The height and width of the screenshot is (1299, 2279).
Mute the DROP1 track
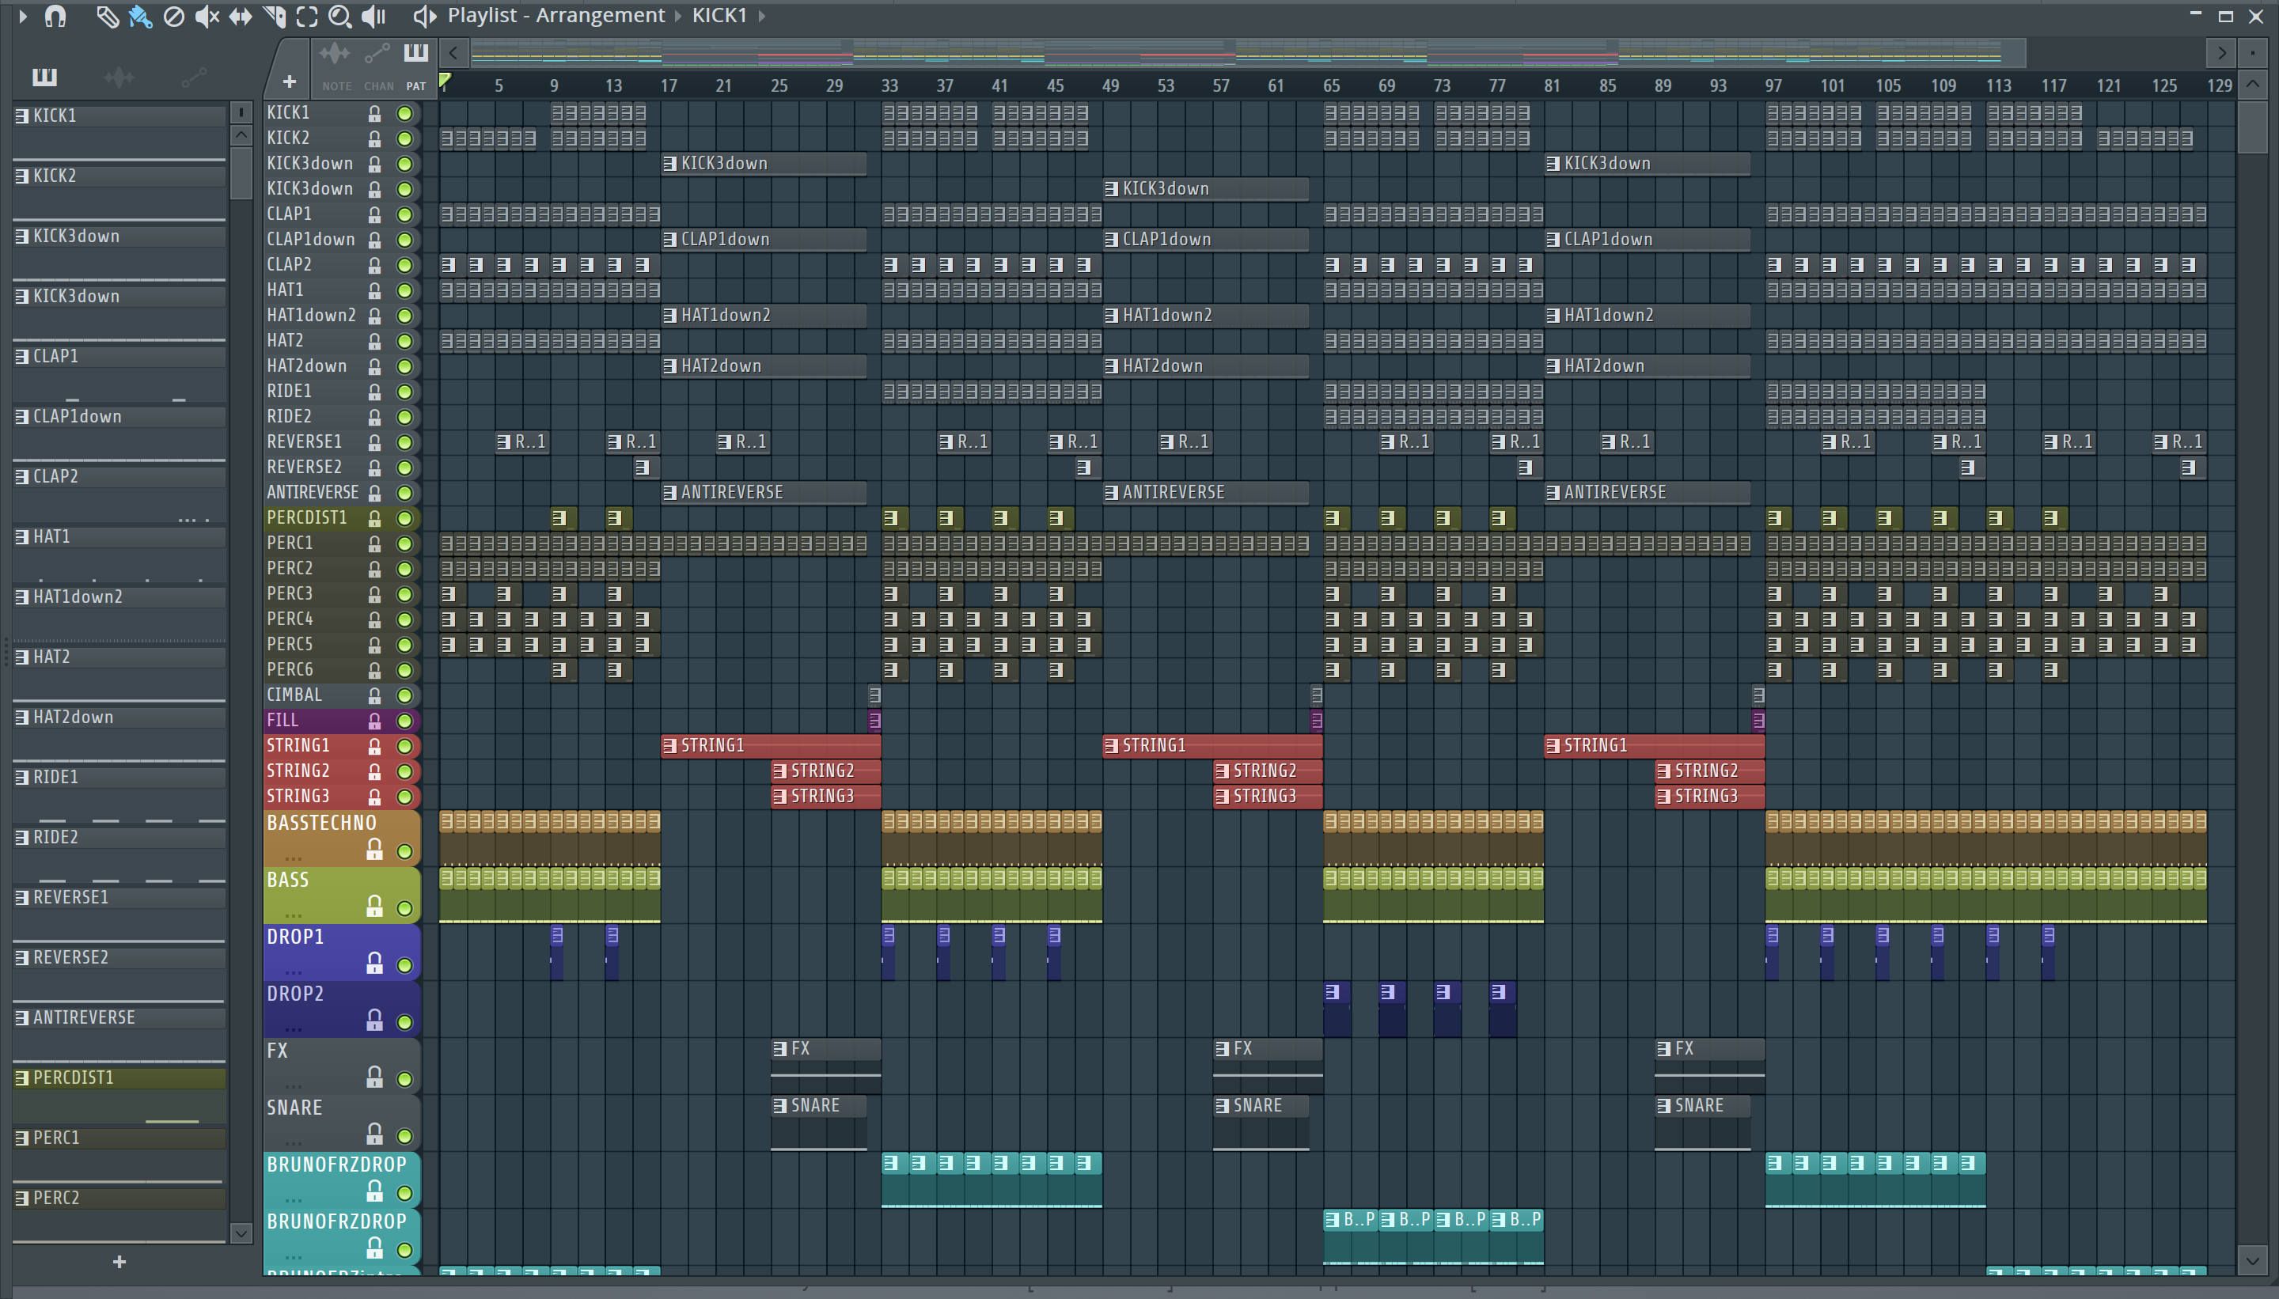coord(404,965)
